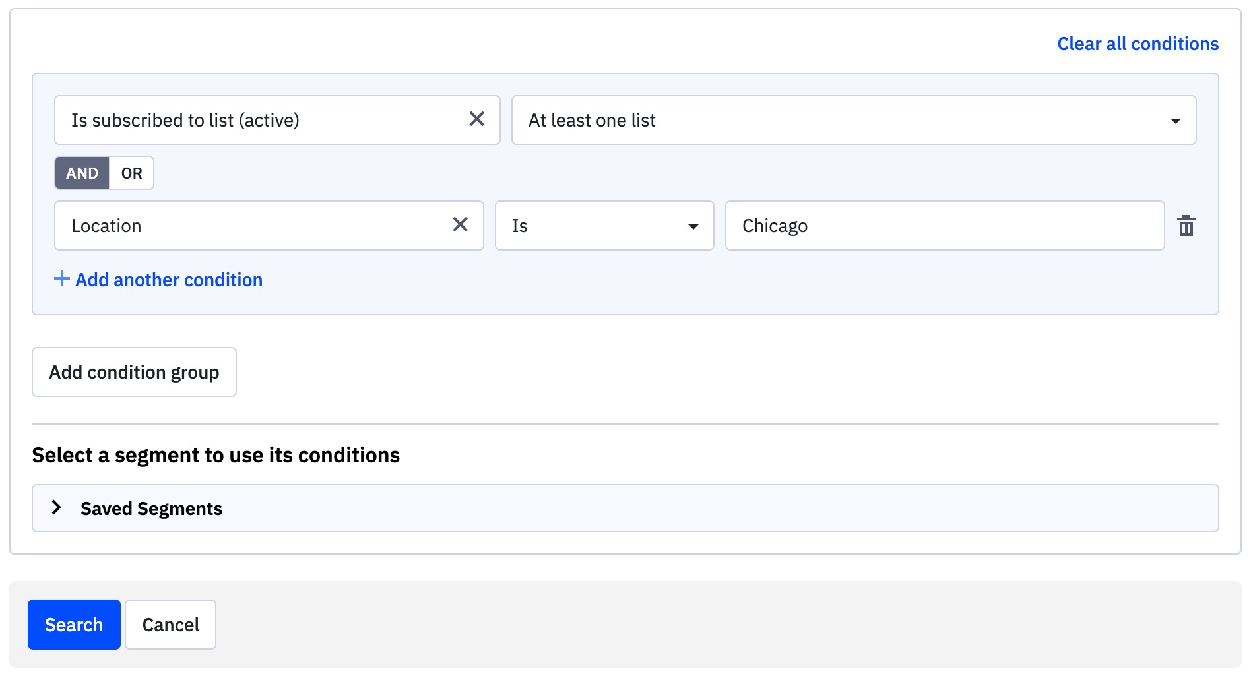Image resolution: width=1251 pixels, height=678 pixels.
Task: Click the caret arrow in 'At least one list'
Action: [1174, 121]
